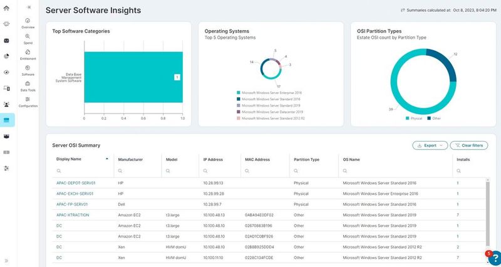The height and width of the screenshot is (267, 501).
Task: Select the highlighted server icon in sidebar
Action: (7, 120)
